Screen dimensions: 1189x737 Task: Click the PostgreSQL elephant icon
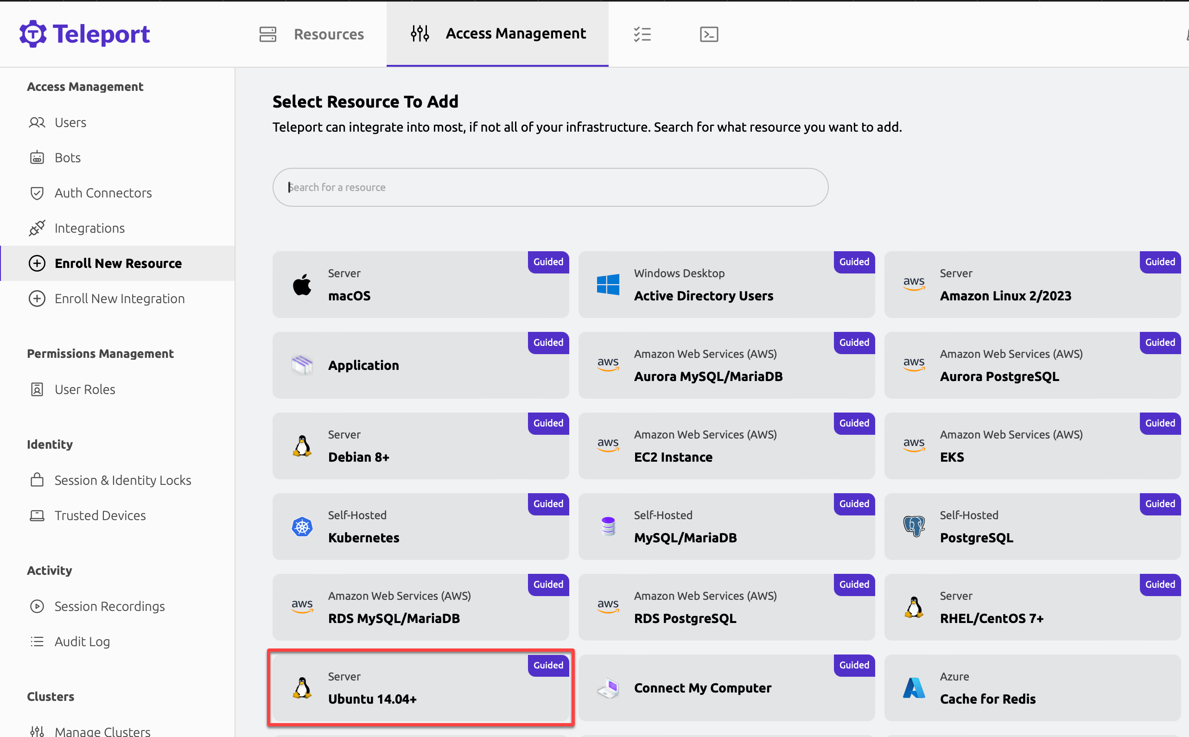tap(914, 527)
